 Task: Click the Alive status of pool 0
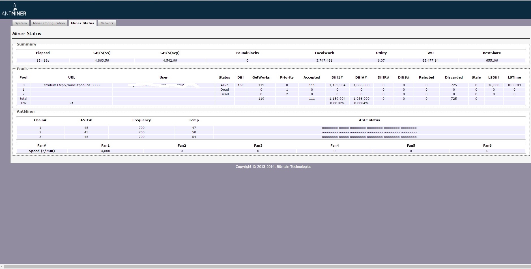coord(224,85)
